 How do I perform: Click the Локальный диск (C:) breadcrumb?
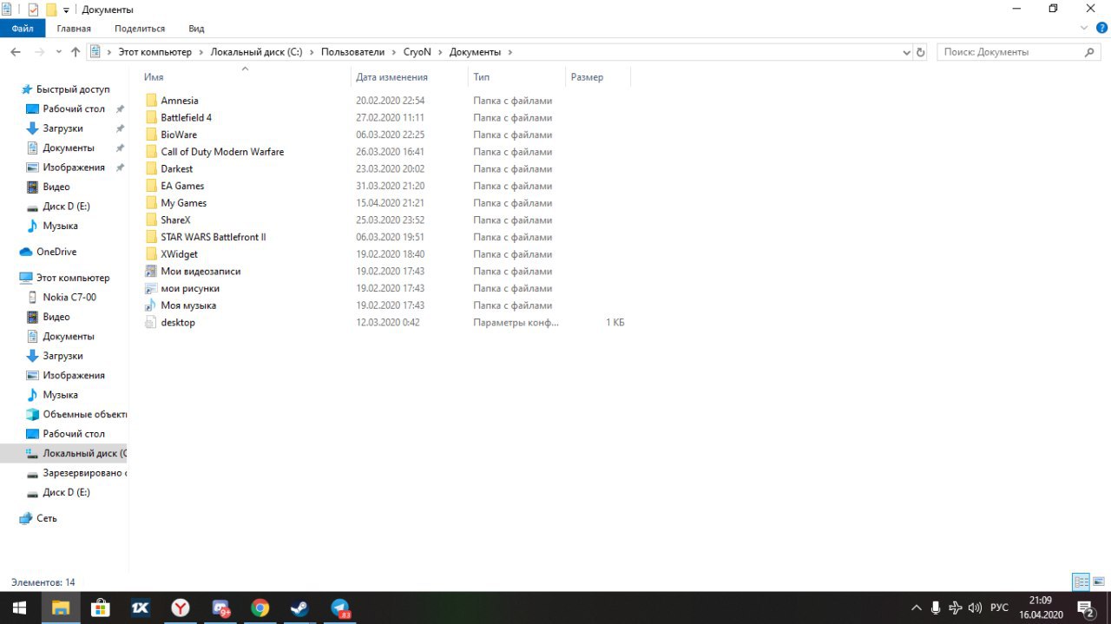(x=256, y=52)
